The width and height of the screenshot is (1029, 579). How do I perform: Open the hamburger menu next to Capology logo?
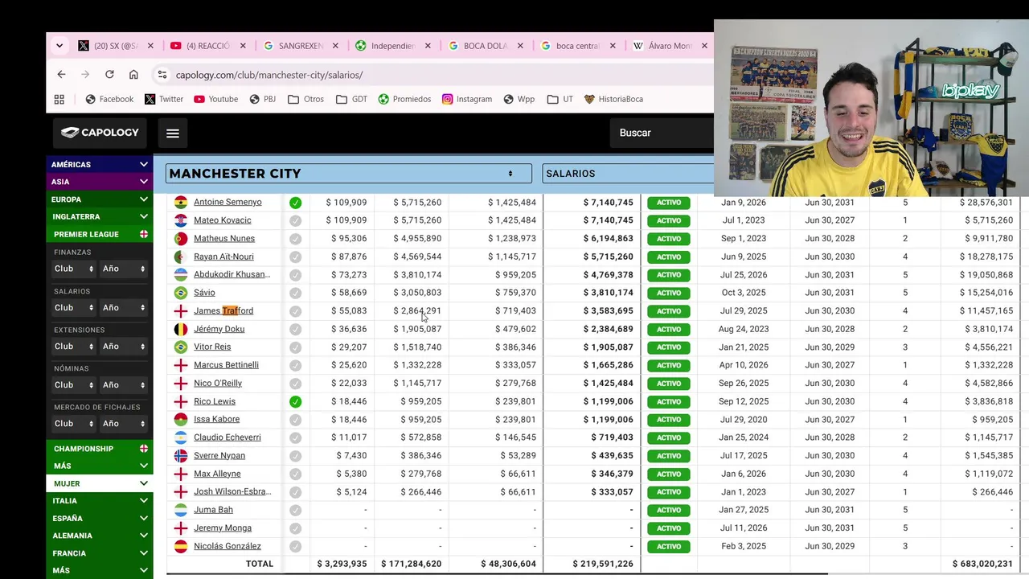coord(173,133)
